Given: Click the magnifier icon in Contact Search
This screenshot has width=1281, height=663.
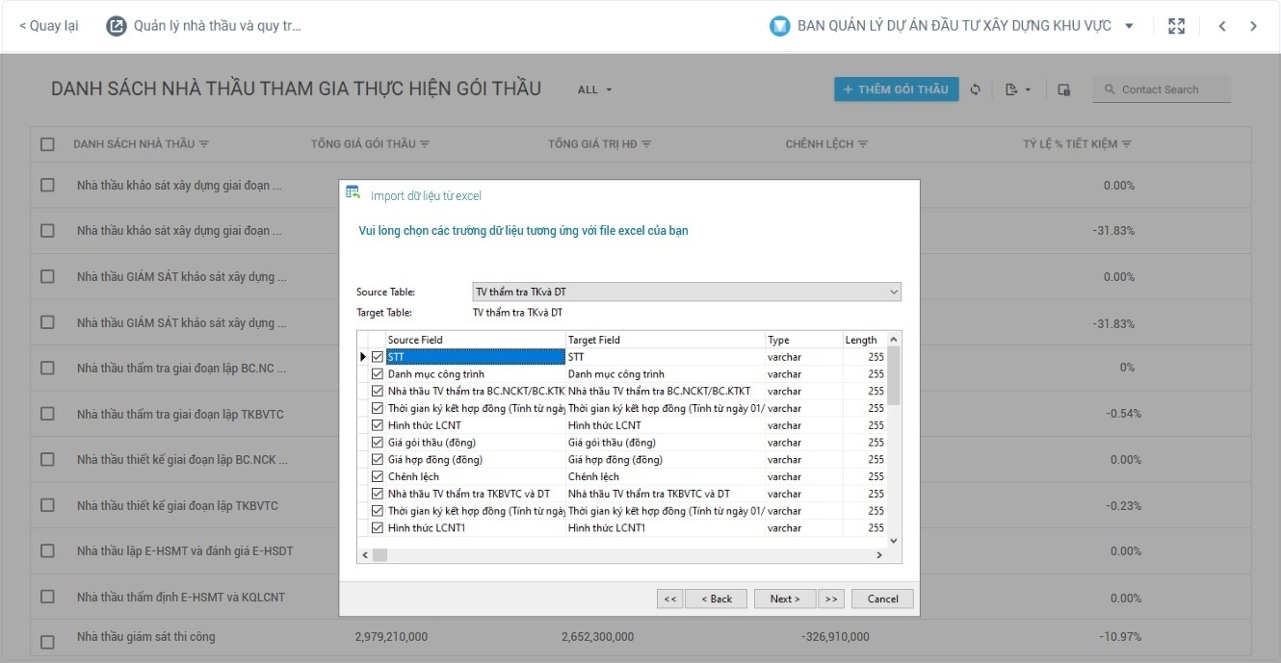Looking at the screenshot, I should coord(1109,89).
